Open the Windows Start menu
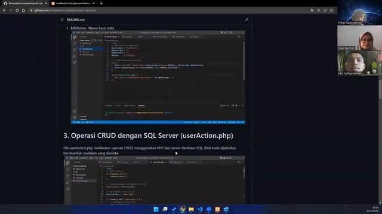 click(156, 209)
